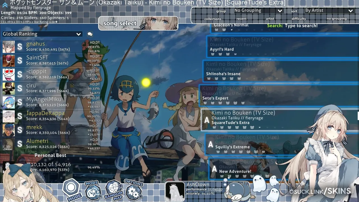The width and height of the screenshot is (359, 202).
Task: Click mrekk player avatar
Action: [x=9, y=130]
